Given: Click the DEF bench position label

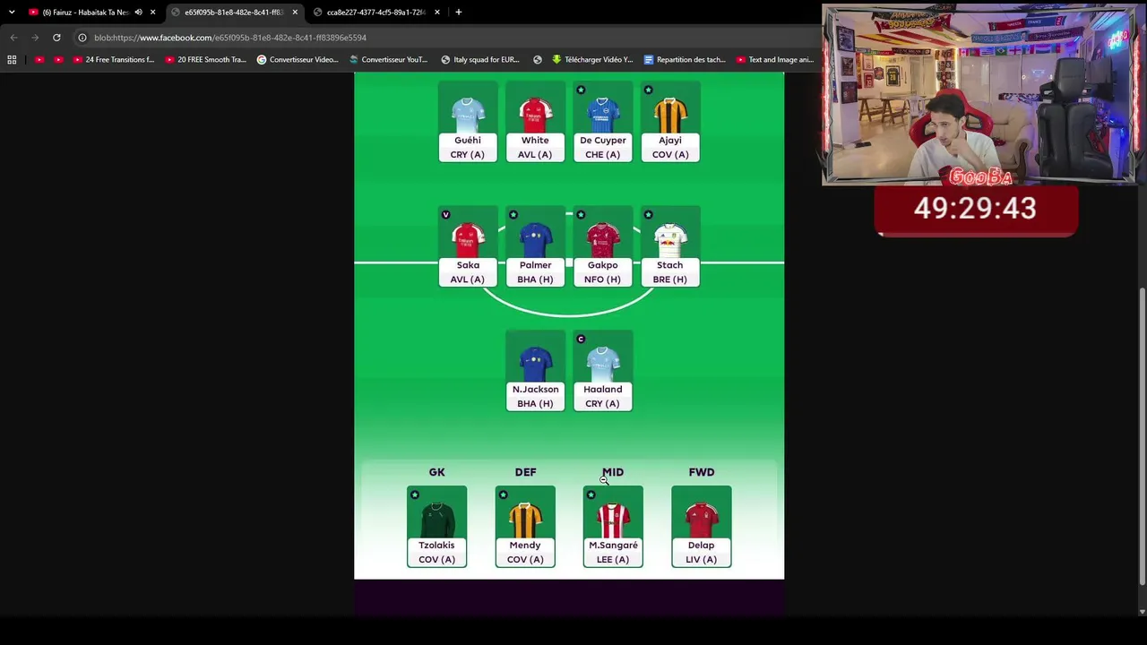Looking at the screenshot, I should [525, 472].
